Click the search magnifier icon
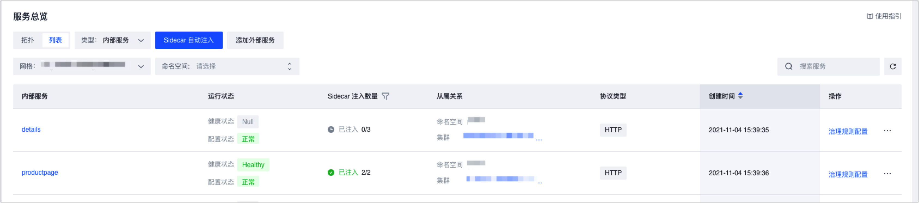The image size is (919, 203). (x=788, y=66)
